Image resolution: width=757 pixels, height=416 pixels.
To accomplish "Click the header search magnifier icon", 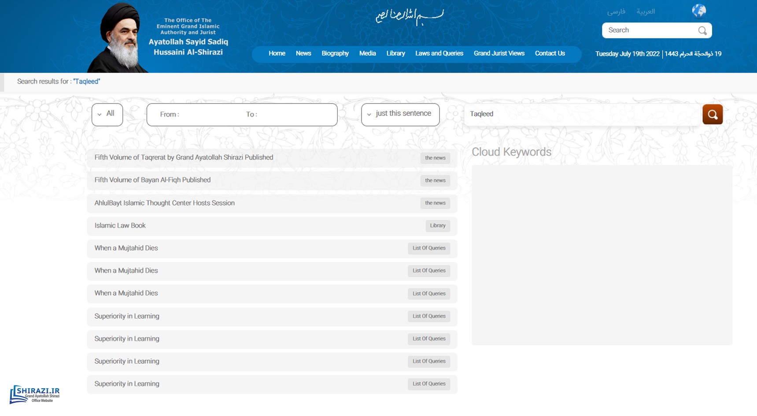I will pyautogui.click(x=702, y=30).
